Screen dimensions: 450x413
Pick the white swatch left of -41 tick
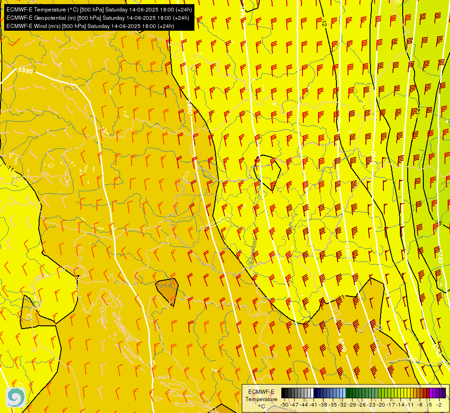tap(312, 393)
